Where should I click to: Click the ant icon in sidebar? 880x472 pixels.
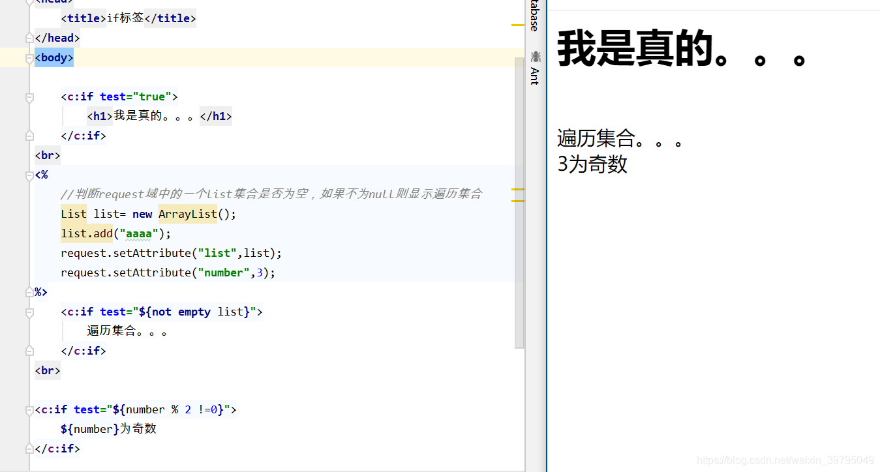536,57
